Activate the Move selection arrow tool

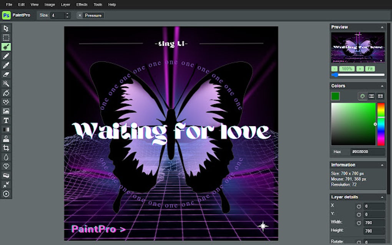point(6,28)
